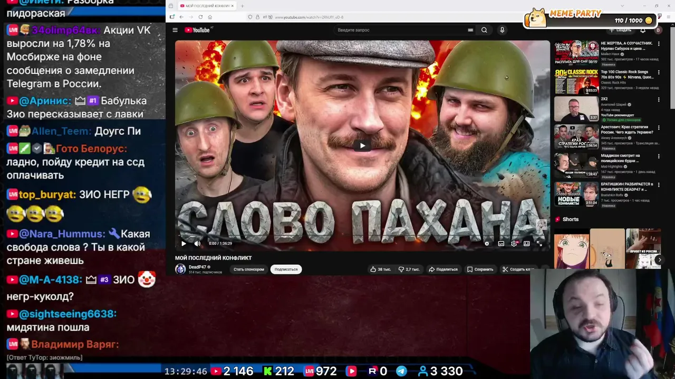Image resolution: width=675 pixels, height=379 pixels.
Task: Click the large center play button overlay
Action: point(362,146)
